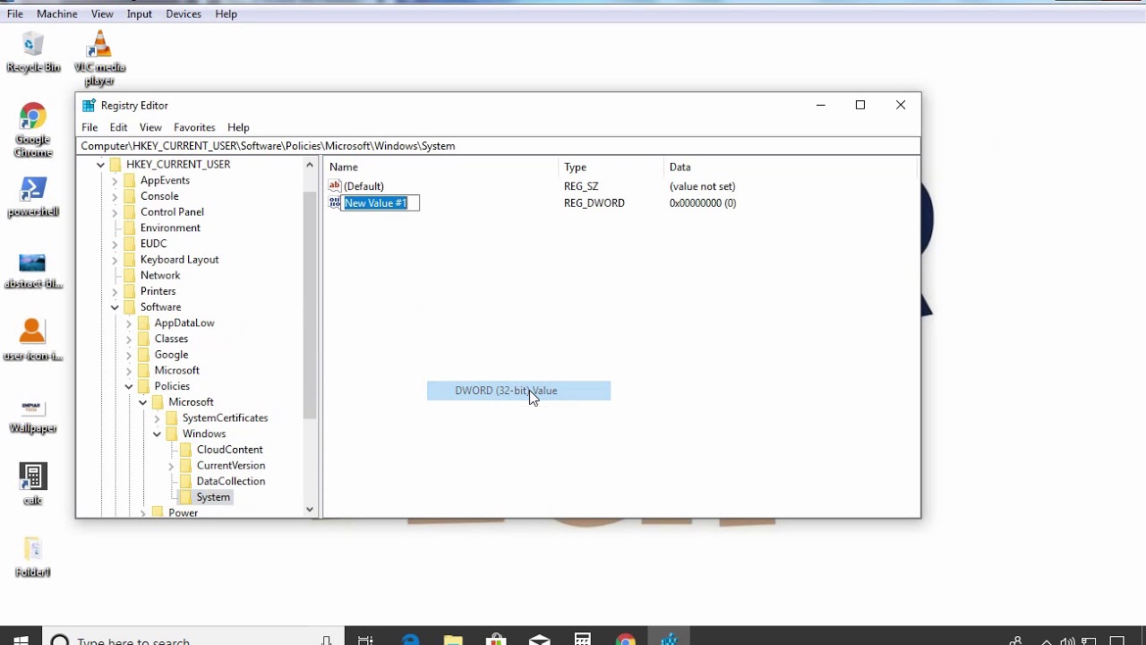Screen dimensions: 1146x645
Task: Click the tree pane scroll-up arrow
Action: [310, 165]
